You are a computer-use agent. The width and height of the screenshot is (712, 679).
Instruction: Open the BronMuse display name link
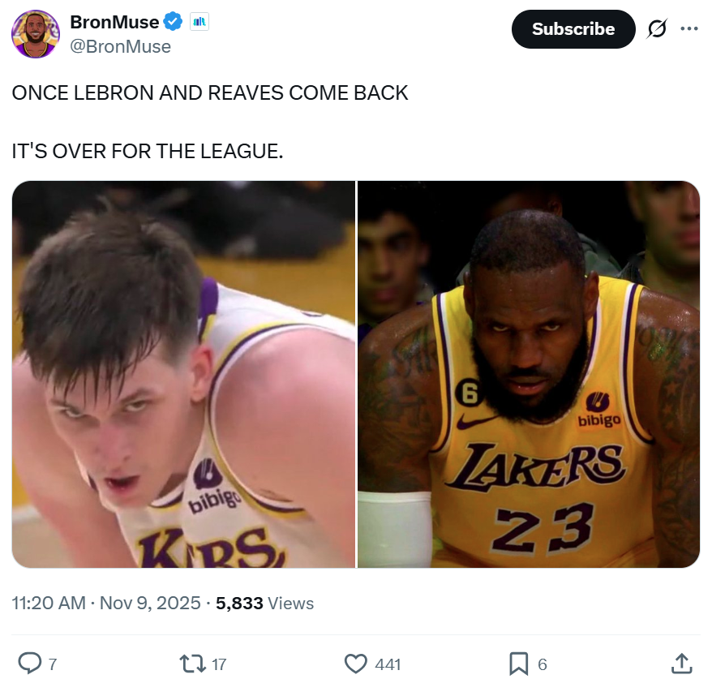[114, 22]
